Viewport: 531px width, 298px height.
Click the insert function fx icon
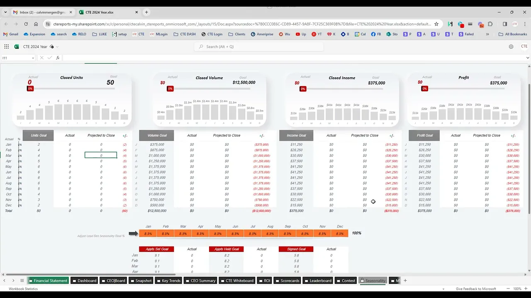point(58,58)
